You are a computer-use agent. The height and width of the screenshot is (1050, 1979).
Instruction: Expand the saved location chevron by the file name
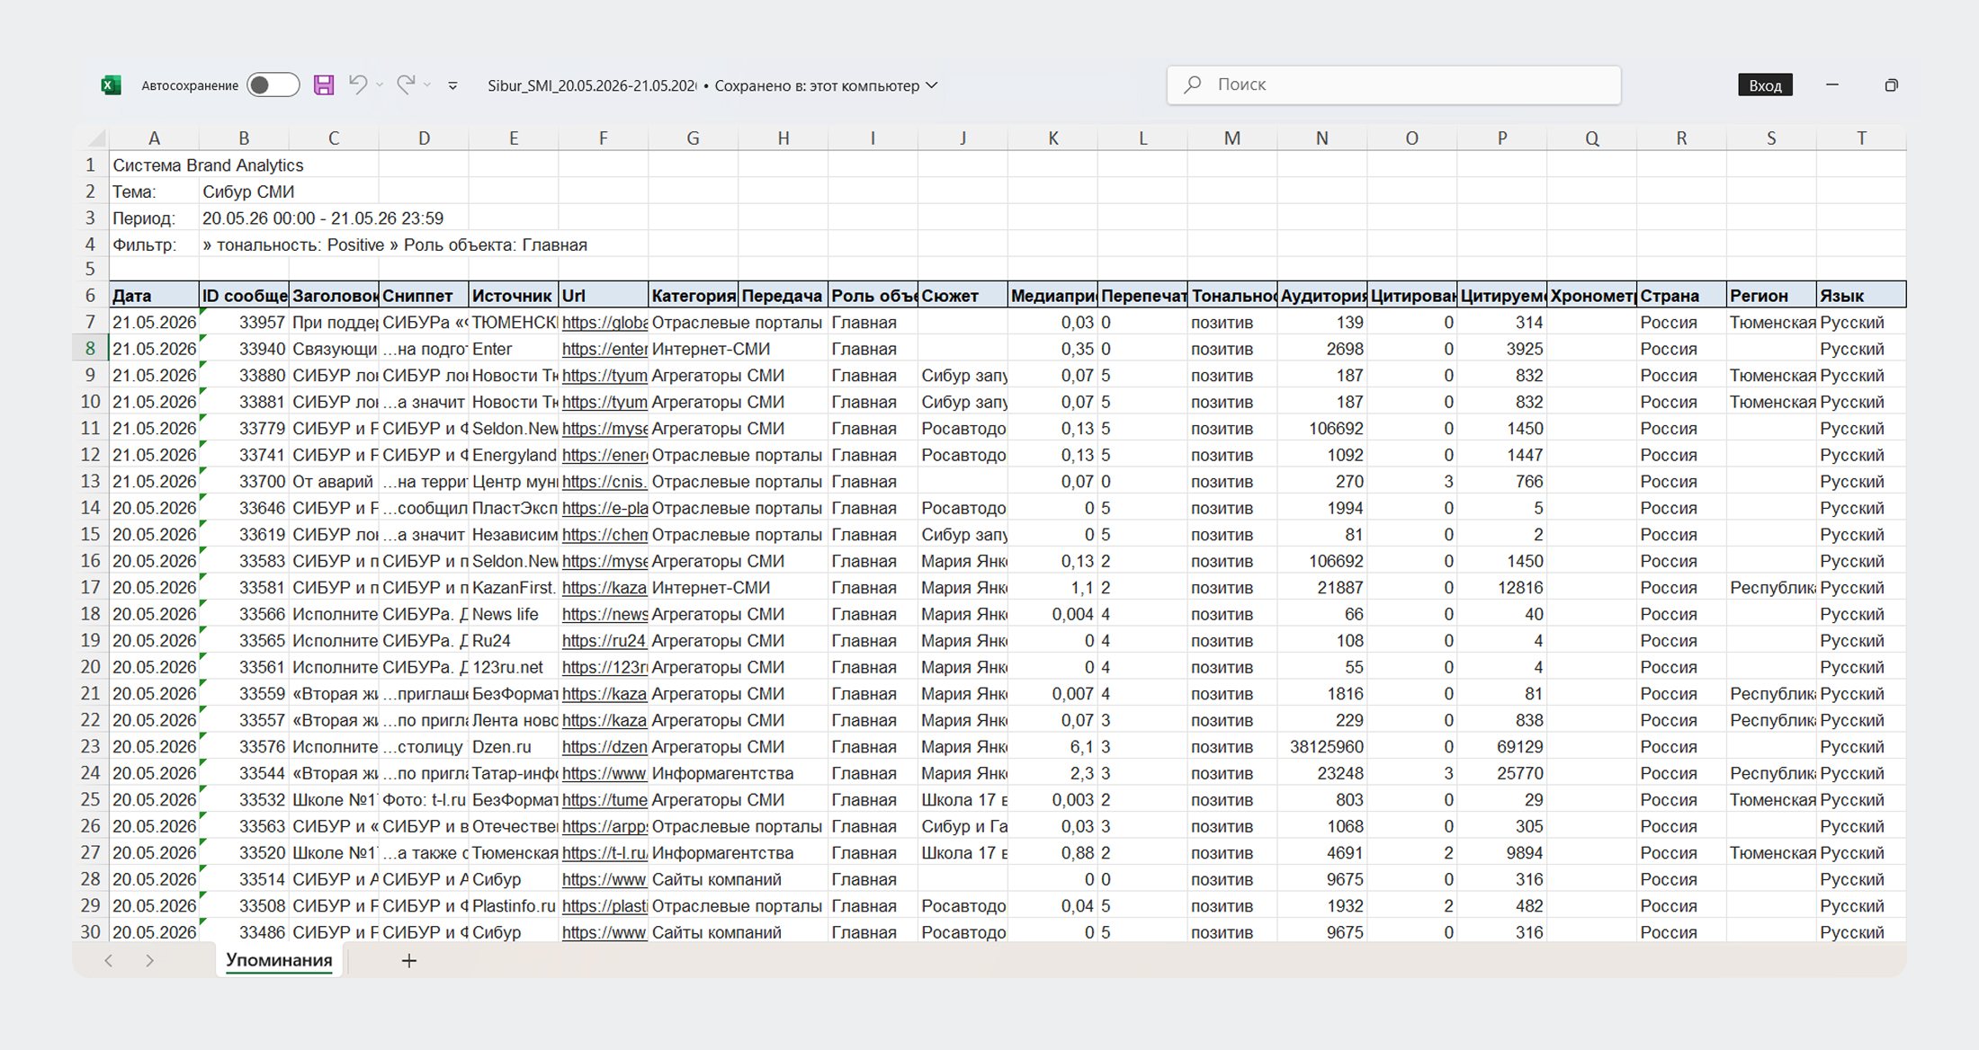[932, 85]
